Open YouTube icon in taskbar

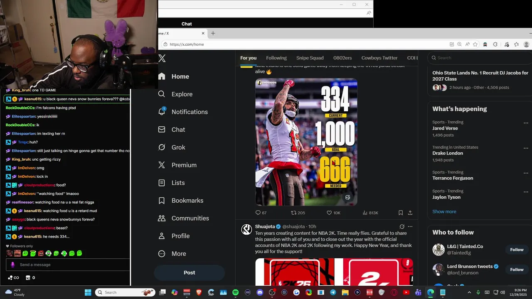[406, 292]
